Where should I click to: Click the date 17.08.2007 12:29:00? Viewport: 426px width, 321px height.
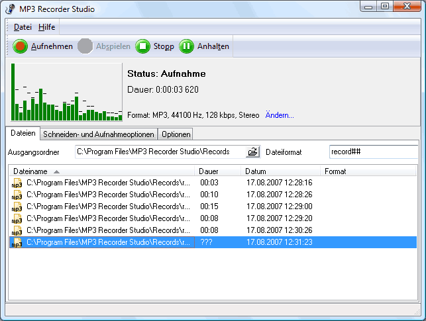pyautogui.click(x=280, y=206)
